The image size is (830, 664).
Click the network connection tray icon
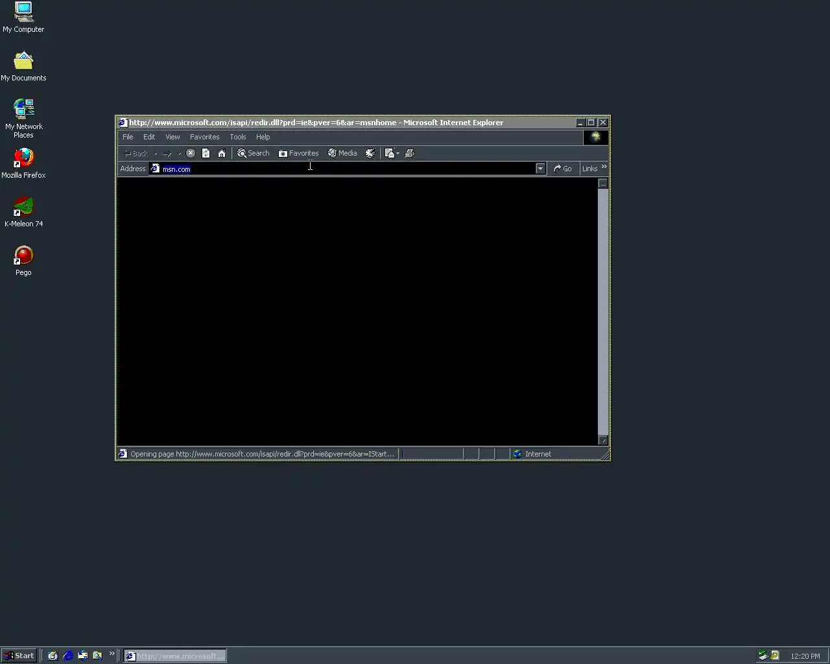763,656
